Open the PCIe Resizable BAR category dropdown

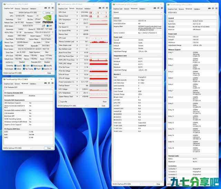point(28,87)
